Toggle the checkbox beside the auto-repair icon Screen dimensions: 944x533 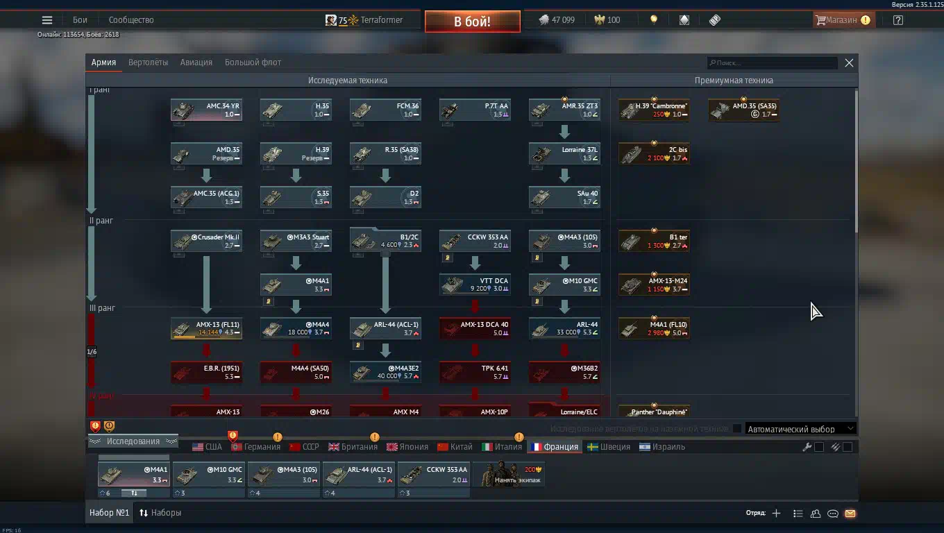(x=848, y=447)
